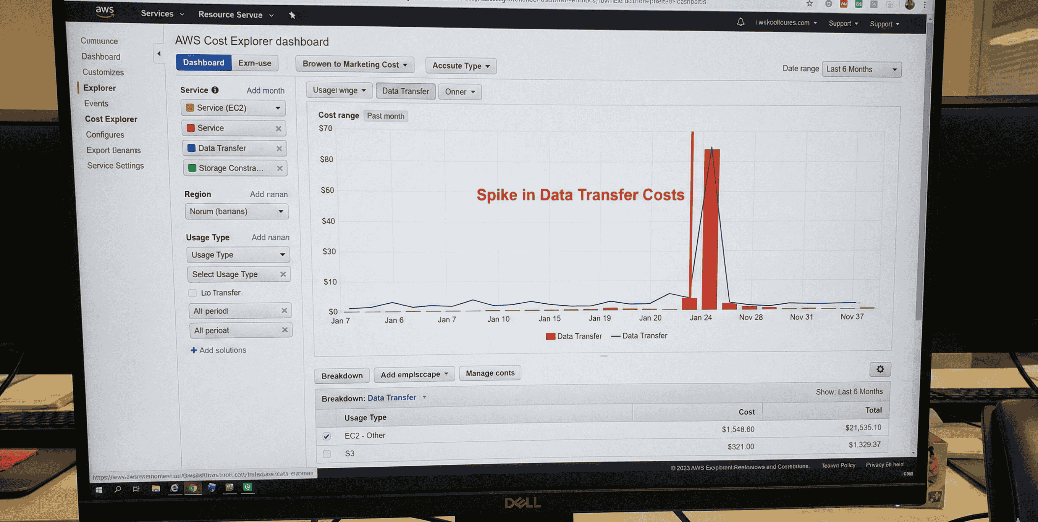Uncheck the EC2 - Other row checkbox
Image resolution: width=1038 pixels, height=522 pixels.
pyautogui.click(x=327, y=436)
